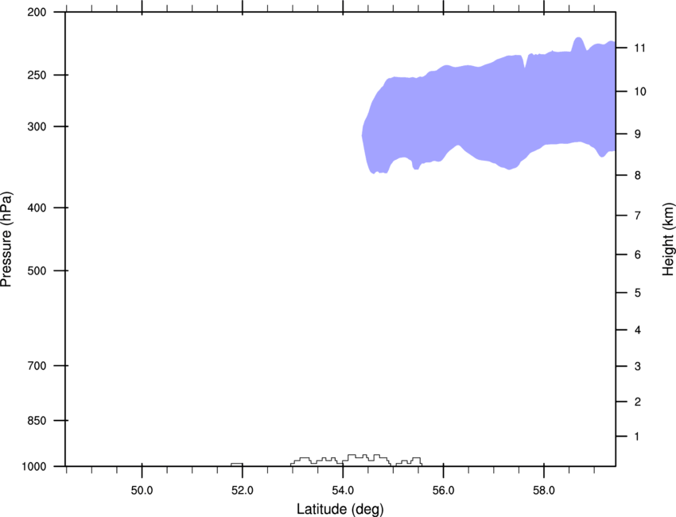Click the 200 pressure axis label

coord(37,12)
